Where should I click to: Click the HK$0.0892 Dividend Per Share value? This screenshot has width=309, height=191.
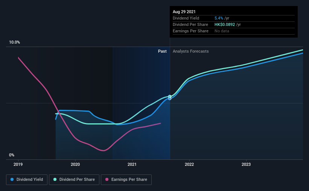[225, 24]
